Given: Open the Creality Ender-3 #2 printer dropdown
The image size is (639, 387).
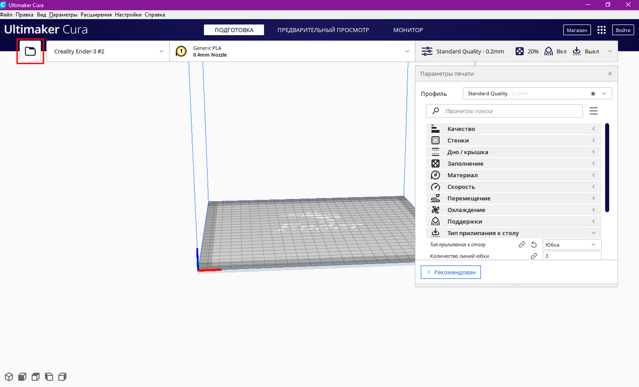Looking at the screenshot, I should click(x=108, y=52).
